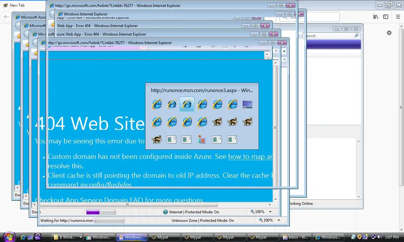Click the 2:07 PM clock

tap(392, 237)
